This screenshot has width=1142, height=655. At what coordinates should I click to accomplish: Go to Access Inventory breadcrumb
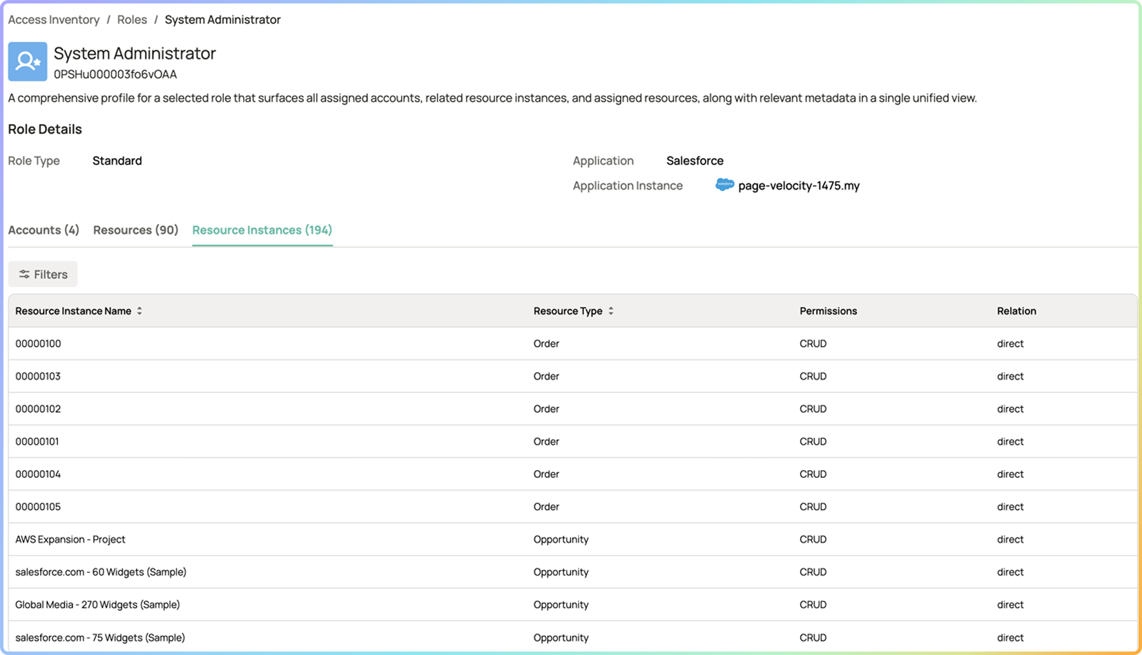point(54,19)
